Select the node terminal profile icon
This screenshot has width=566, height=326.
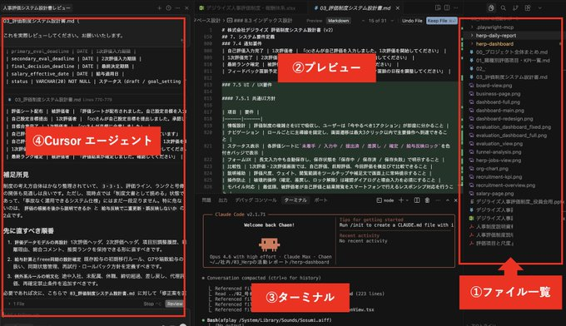[385, 200]
